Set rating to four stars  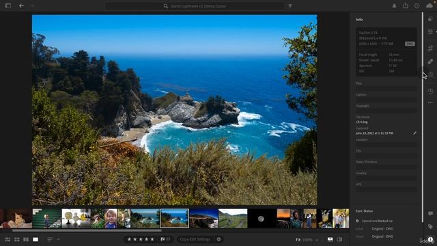[146, 239]
